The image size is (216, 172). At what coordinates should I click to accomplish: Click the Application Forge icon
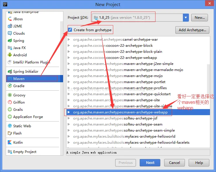[10, 117]
